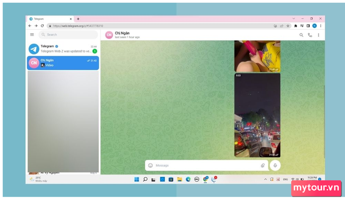Open the blue square app on the taskbar
The height and width of the screenshot is (201, 345).
click(x=162, y=179)
